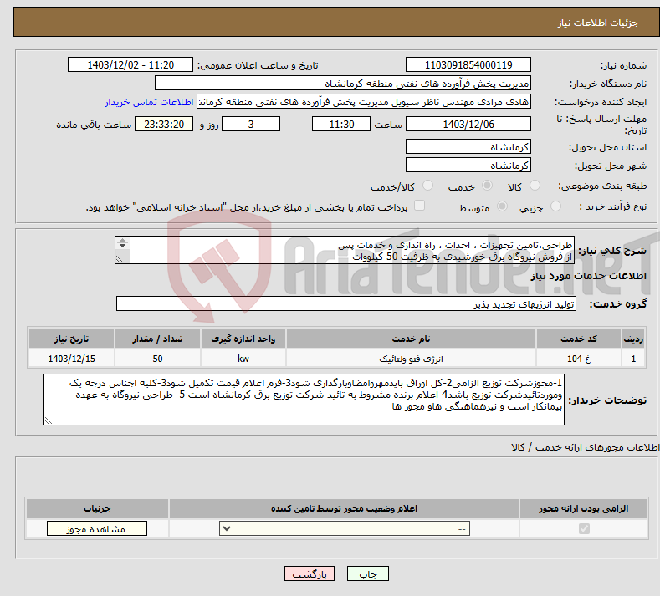Click the service group field تولید انرژیهای تجدید پذیر

[x=346, y=303]
